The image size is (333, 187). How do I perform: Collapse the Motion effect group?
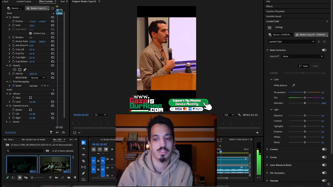[7, 17]
